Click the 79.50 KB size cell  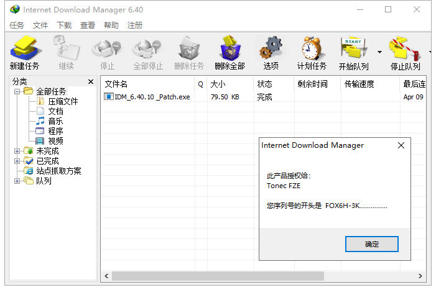(225, 97)
